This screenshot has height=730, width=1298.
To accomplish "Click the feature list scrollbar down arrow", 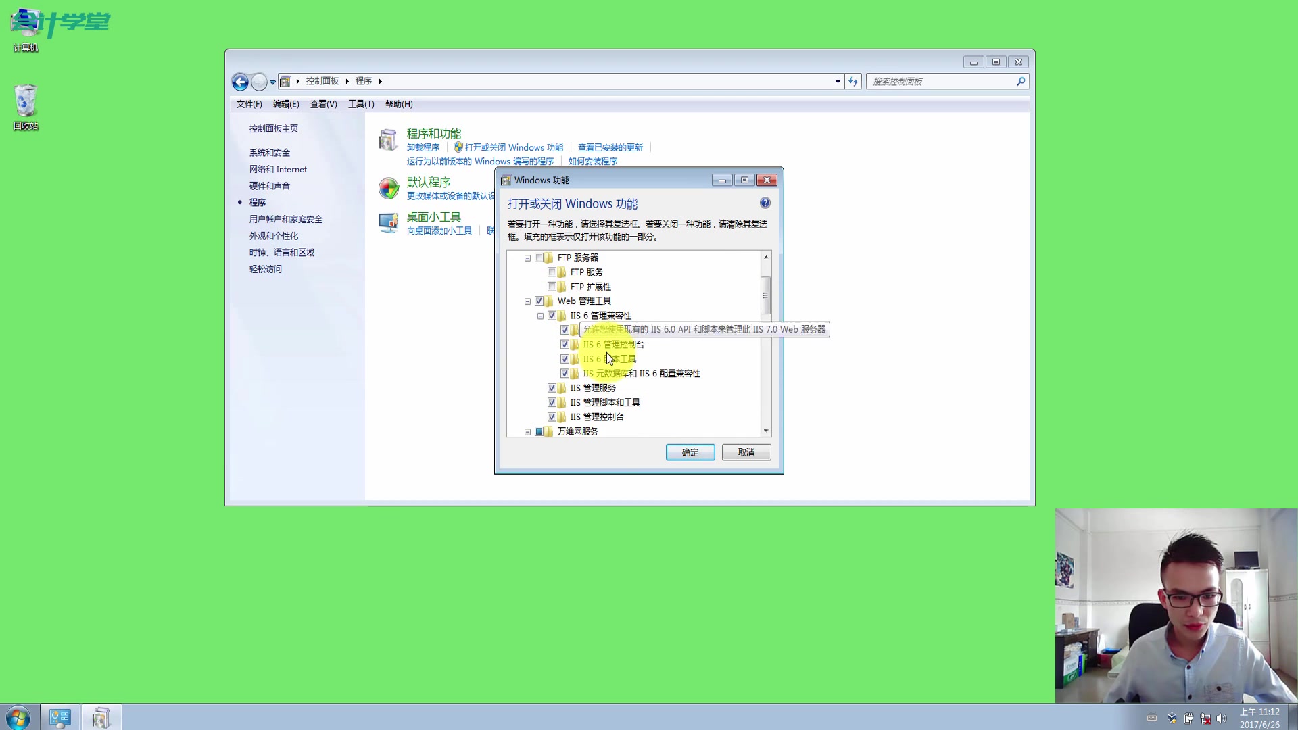I will tap(765, 431).
